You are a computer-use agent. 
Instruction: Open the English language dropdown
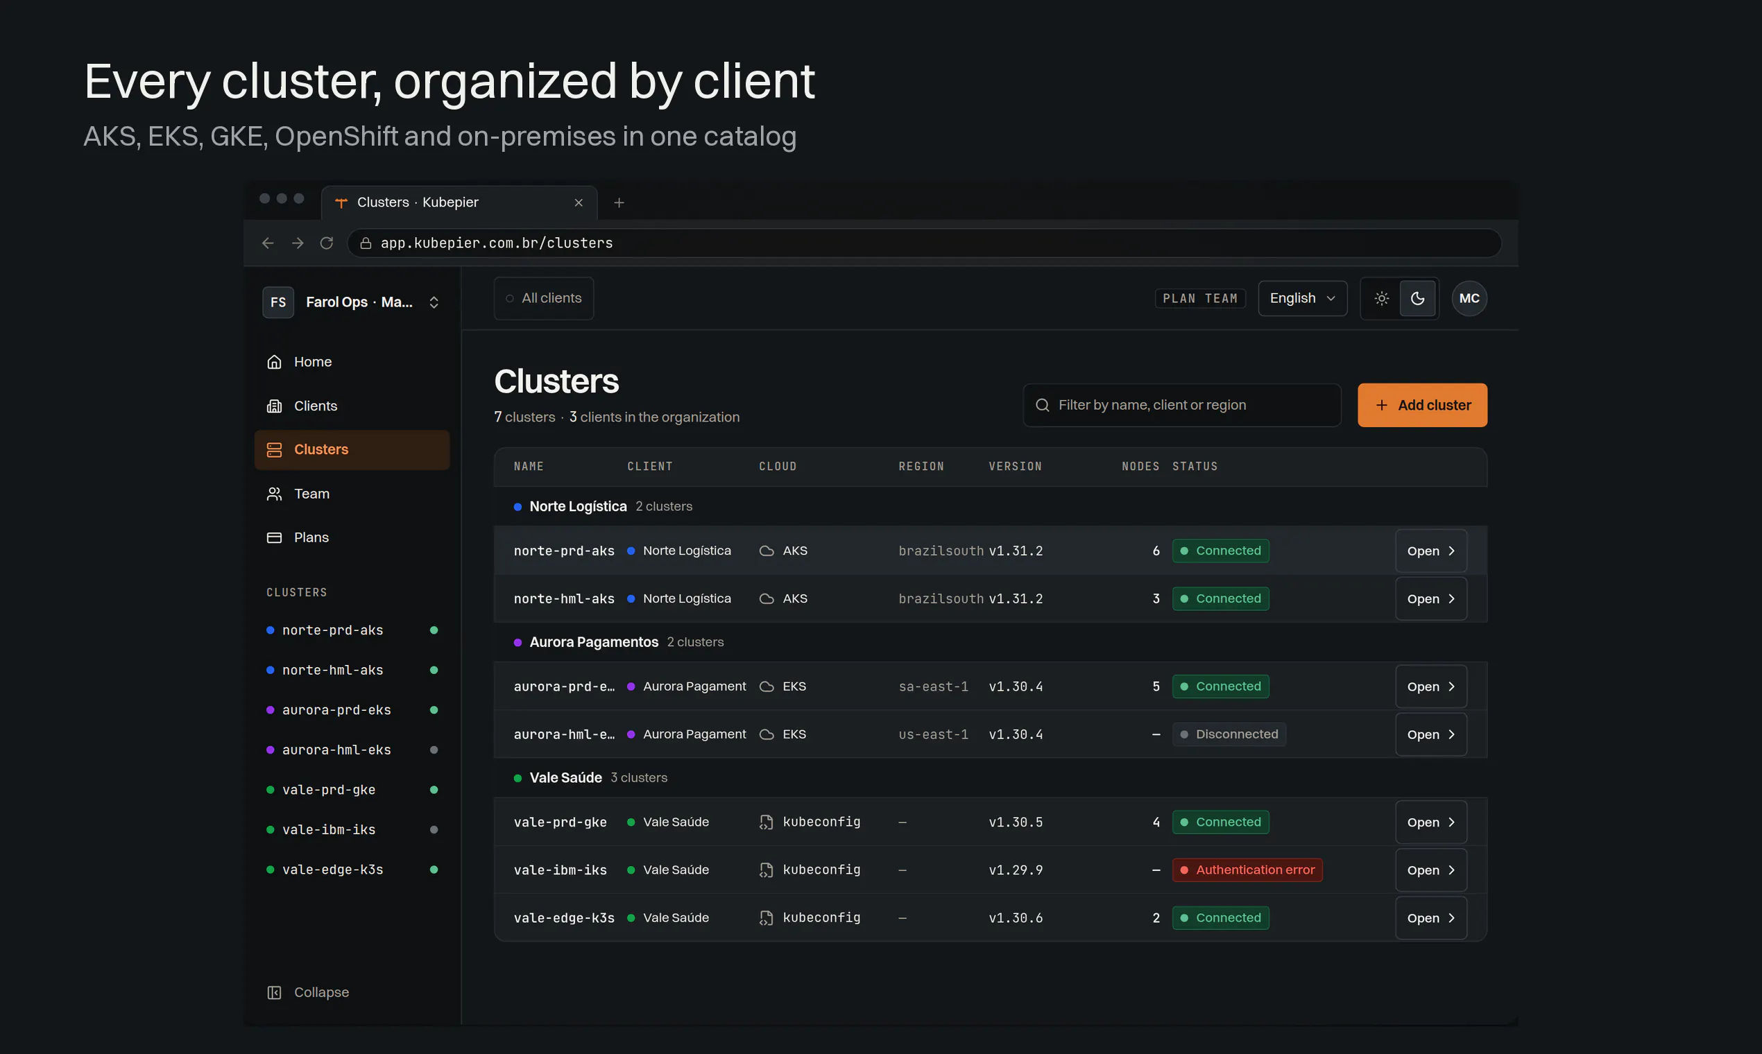point(1302,298)
